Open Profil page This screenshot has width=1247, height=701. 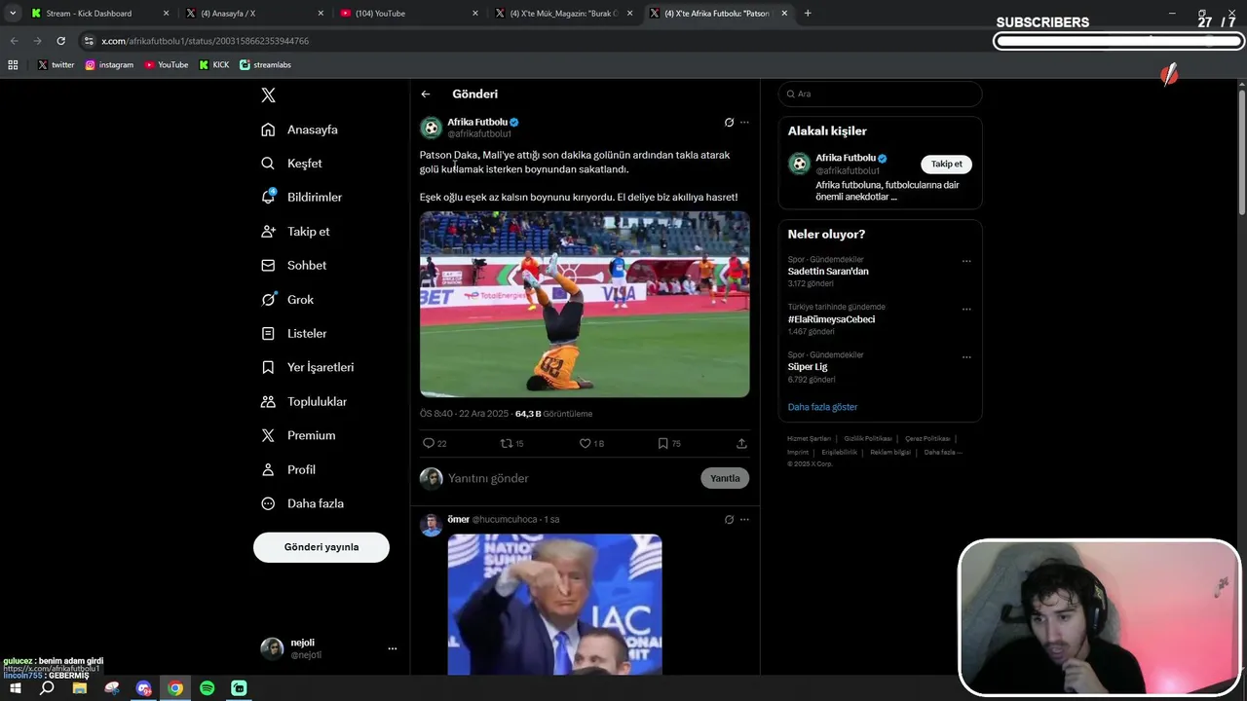[x=288, y=469]
